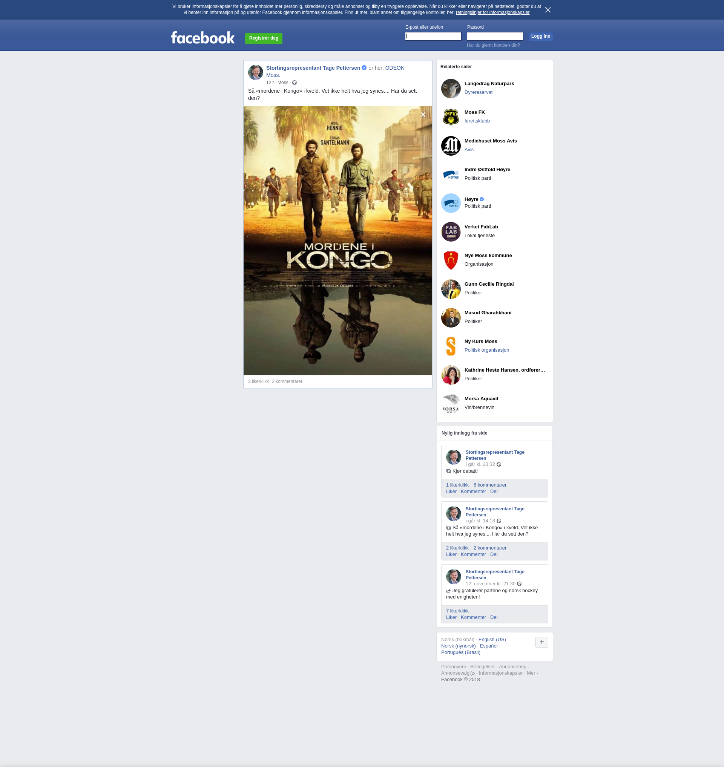Click the Nye Moss kommune shield icon
724x767 pixels.
point(450,260)
